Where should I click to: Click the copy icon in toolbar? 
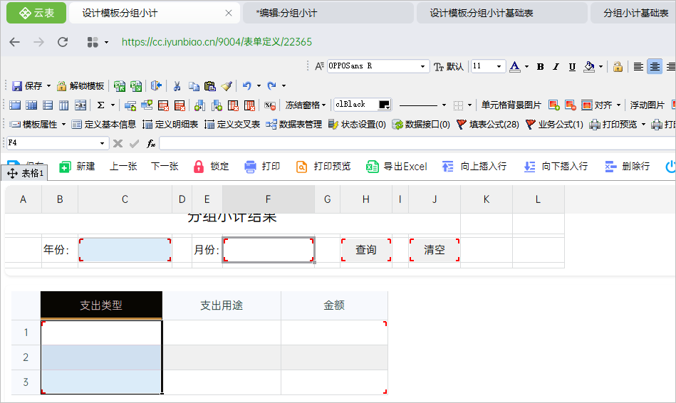[x=194, y=85]
